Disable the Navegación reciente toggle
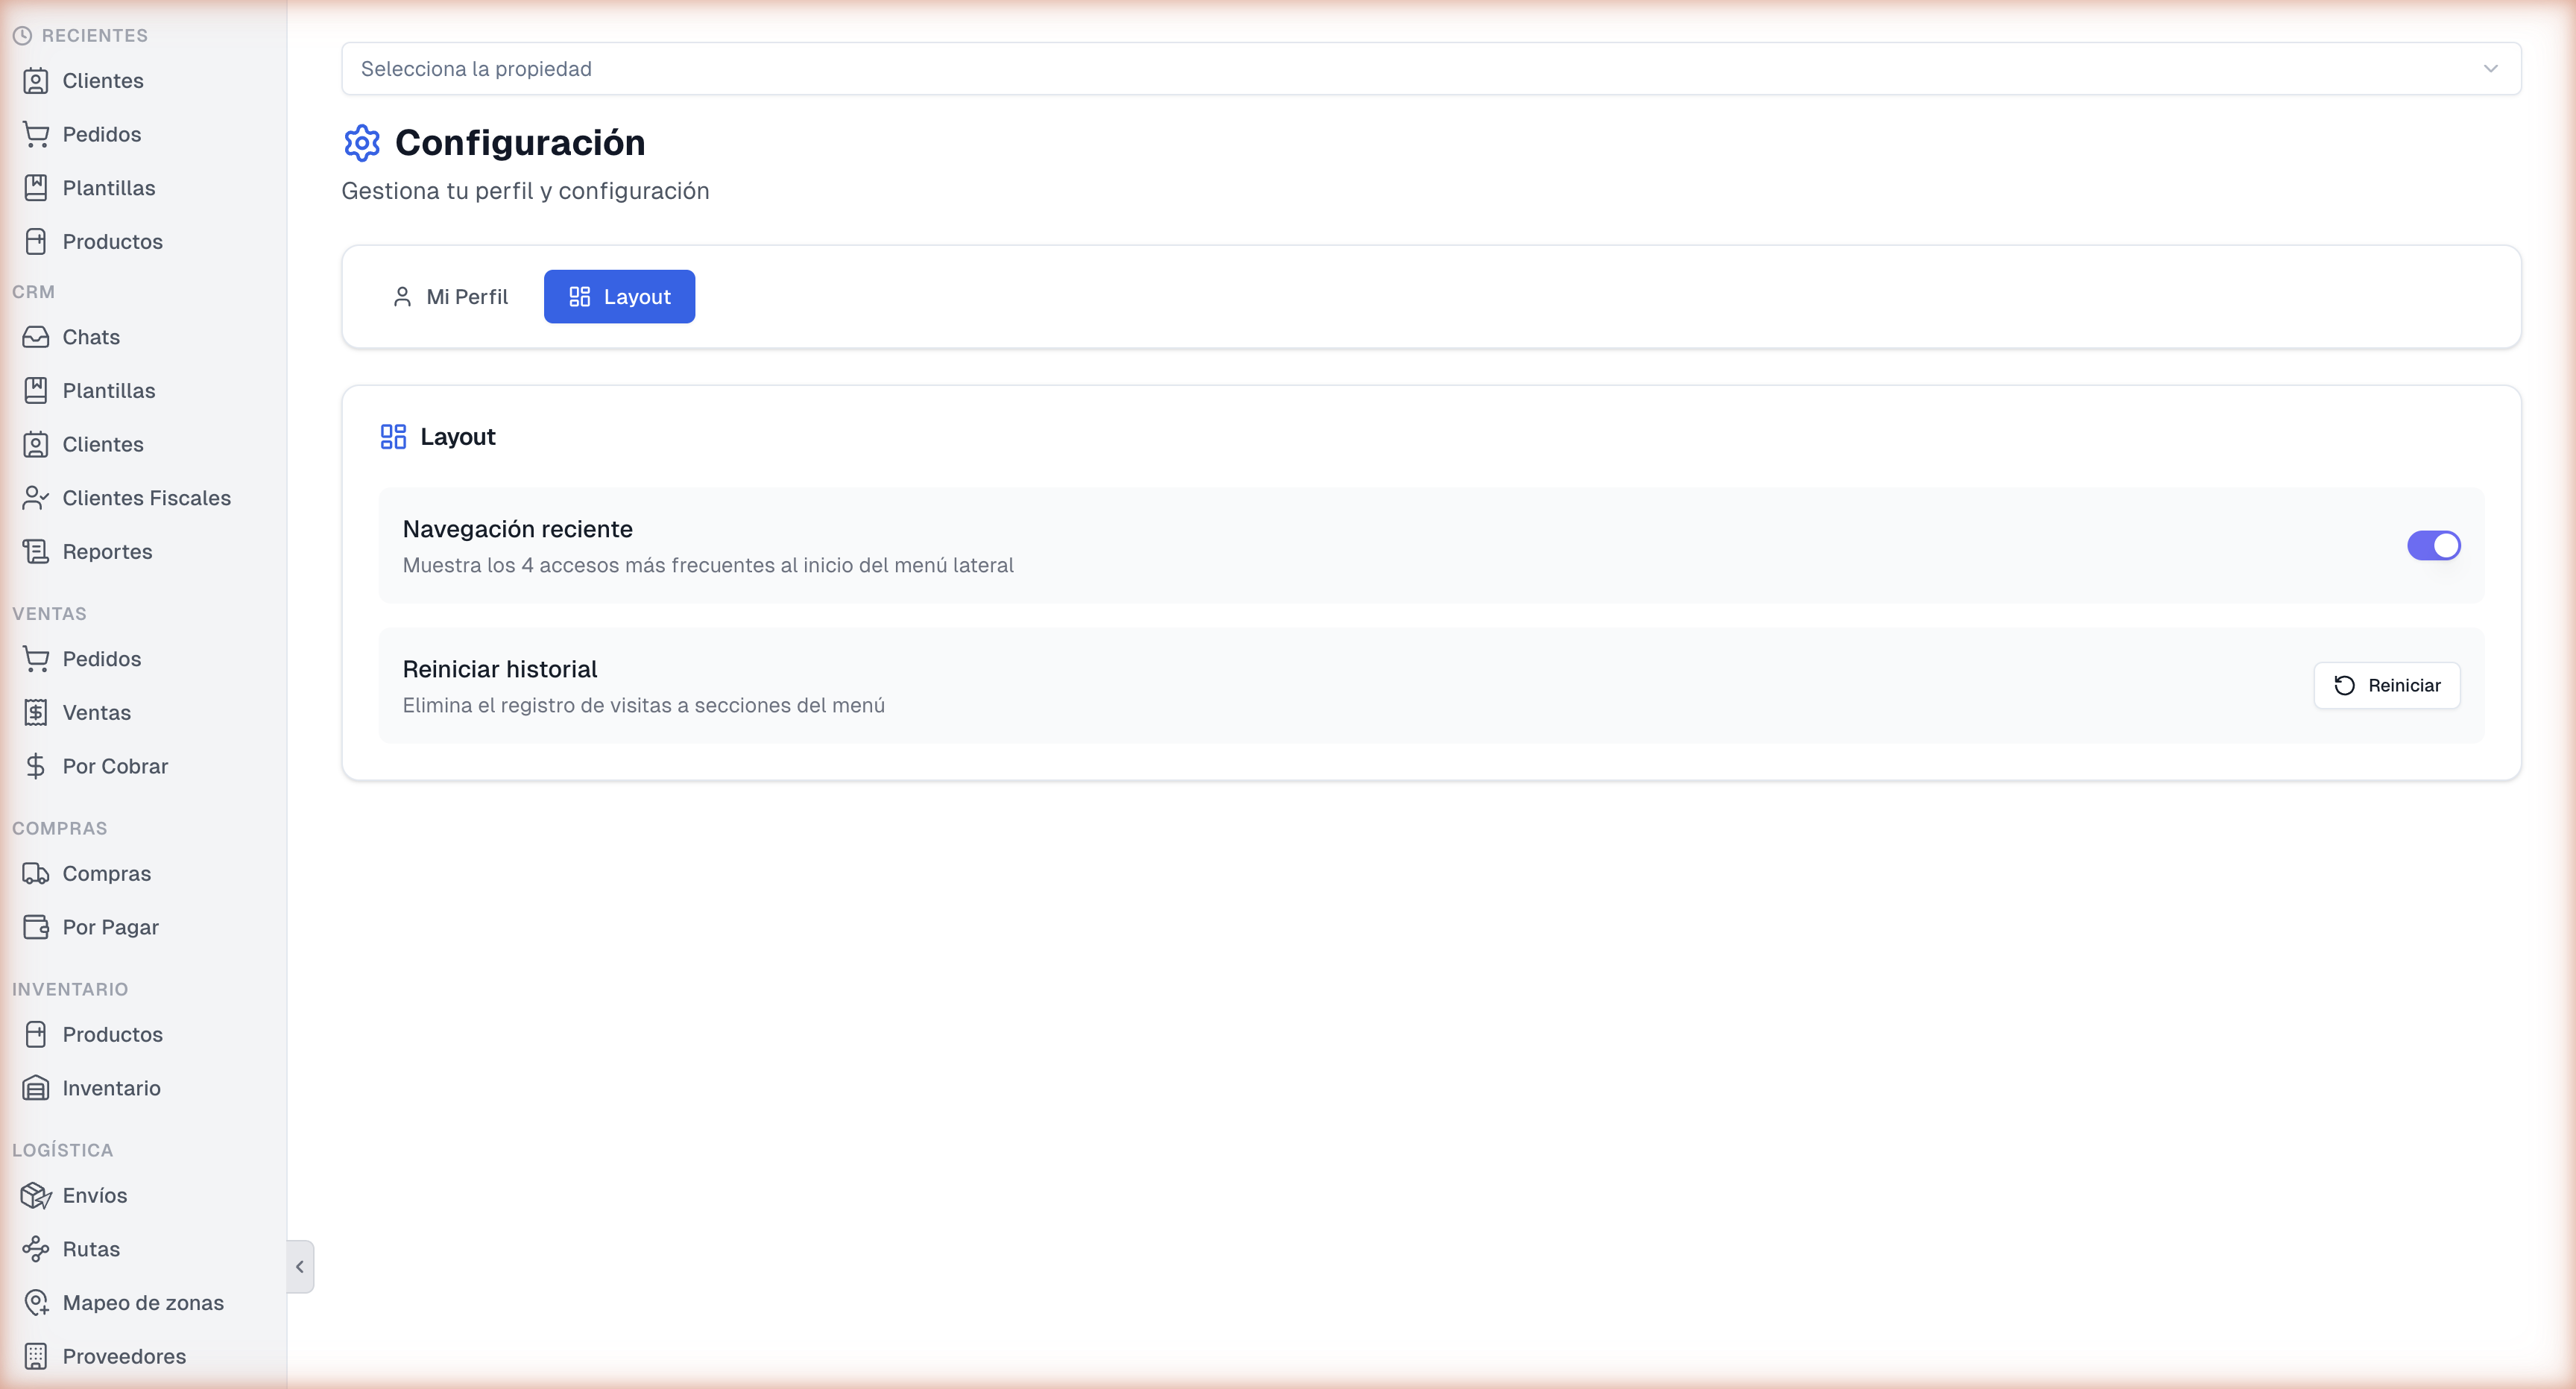 pos(2433,546)
